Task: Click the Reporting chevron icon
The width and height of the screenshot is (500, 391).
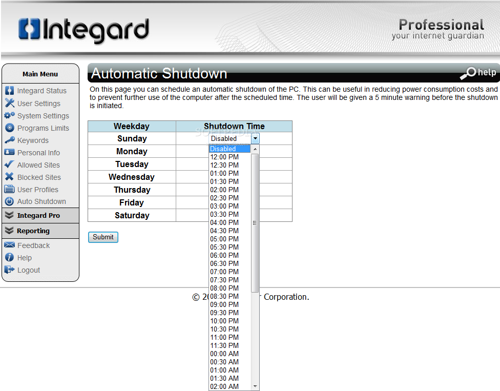Action: (x=9, y=231)
